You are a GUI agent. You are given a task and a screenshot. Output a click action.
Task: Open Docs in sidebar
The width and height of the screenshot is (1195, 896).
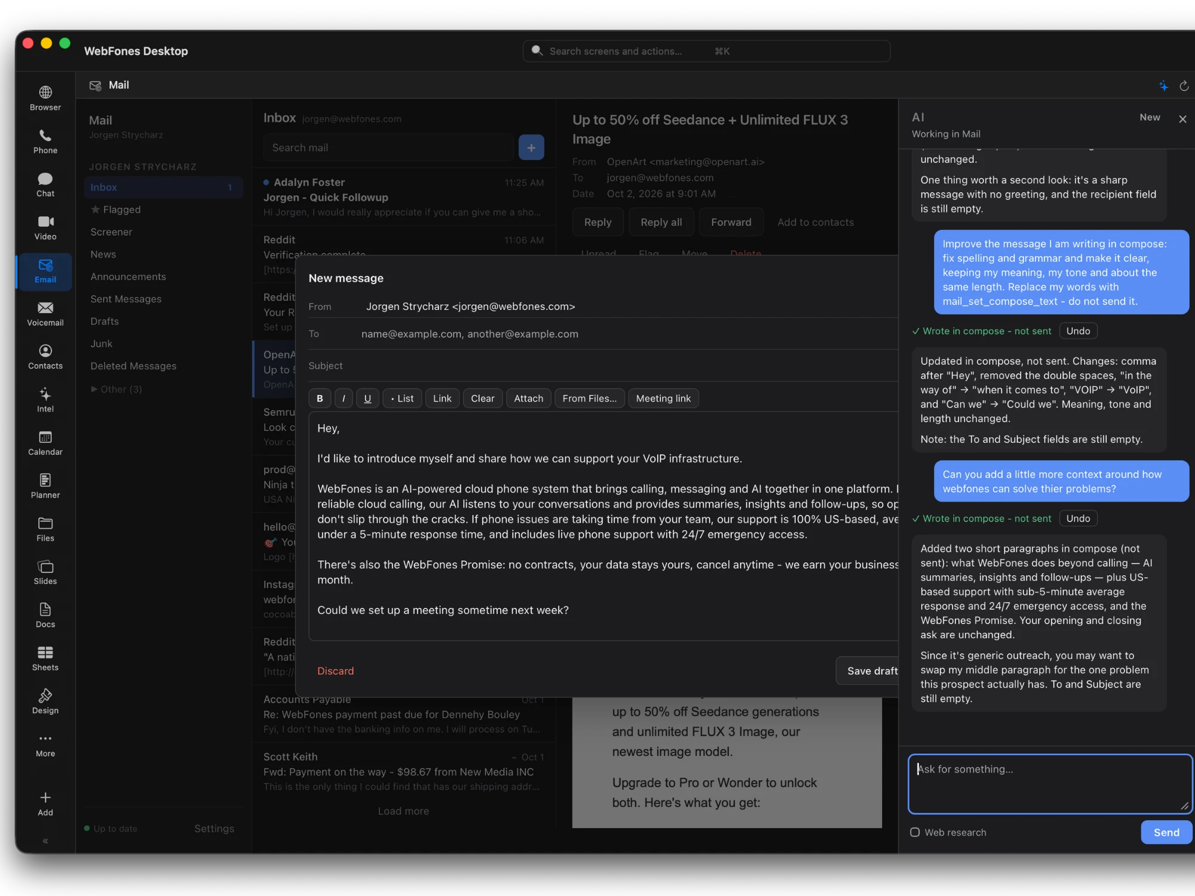pyautogui.click(x=45, y=615)
